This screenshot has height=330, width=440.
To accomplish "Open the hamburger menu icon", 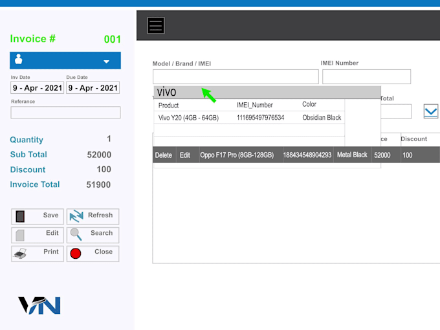I will coord(156,25).
